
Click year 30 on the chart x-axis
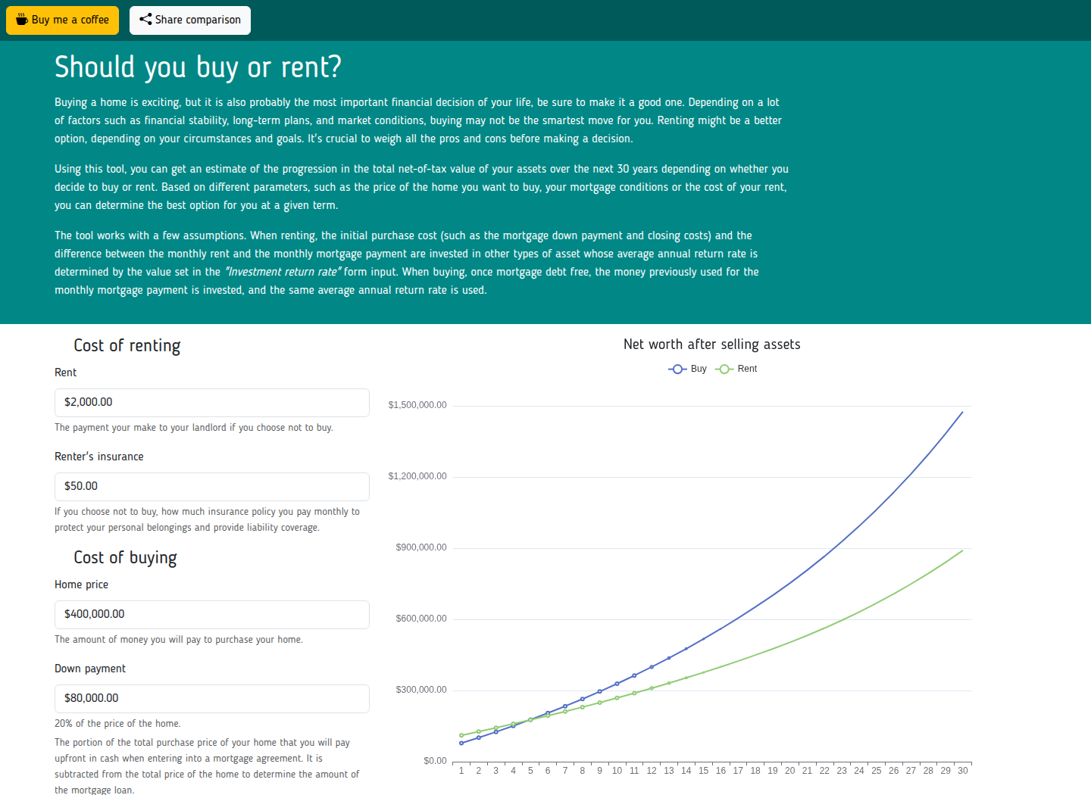click(x=963, y=771)
